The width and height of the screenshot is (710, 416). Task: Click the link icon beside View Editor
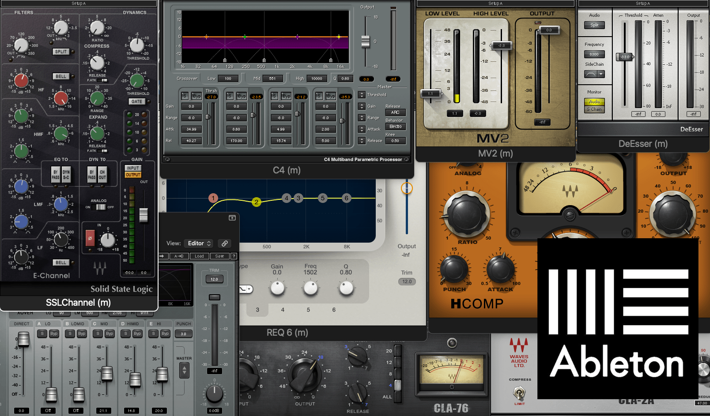225,244
